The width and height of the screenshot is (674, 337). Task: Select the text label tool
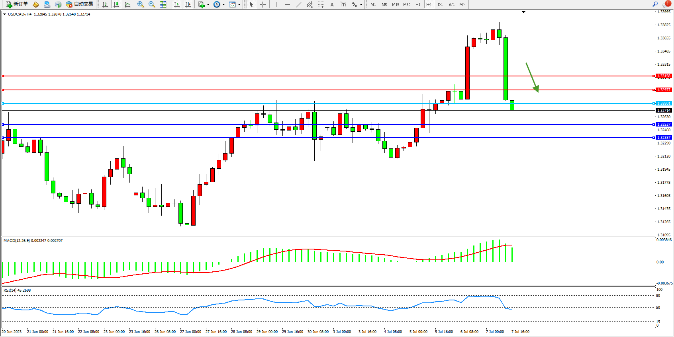pos(343,4)
